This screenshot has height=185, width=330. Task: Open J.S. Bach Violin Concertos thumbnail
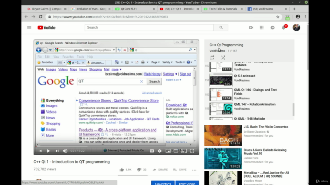click(x=223, y=136)
